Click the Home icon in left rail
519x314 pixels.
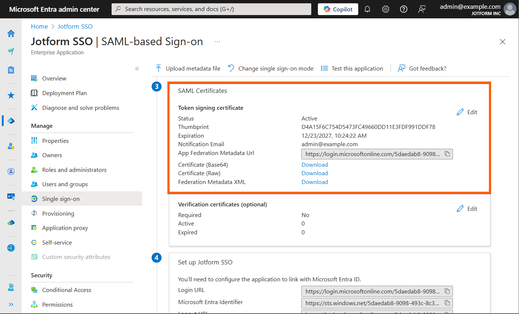(11, 33)
